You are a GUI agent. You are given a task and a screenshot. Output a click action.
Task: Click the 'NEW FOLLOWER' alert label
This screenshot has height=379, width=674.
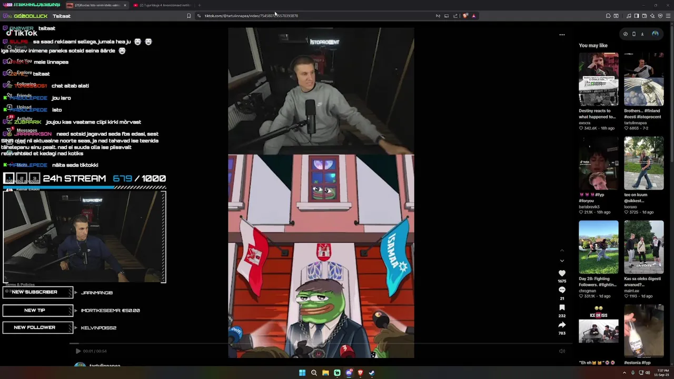click(38, 327)
